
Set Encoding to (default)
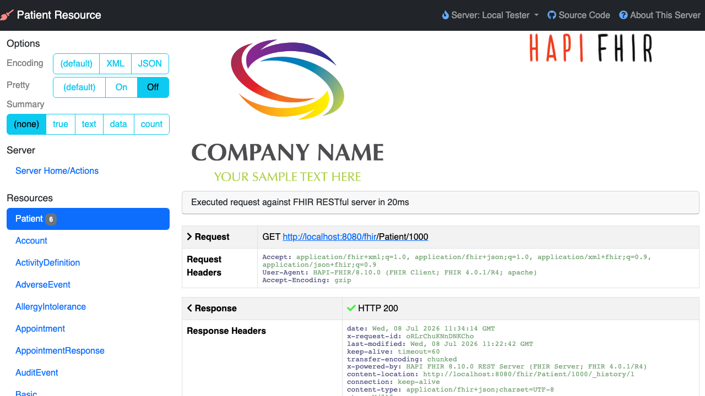(77, 64)
